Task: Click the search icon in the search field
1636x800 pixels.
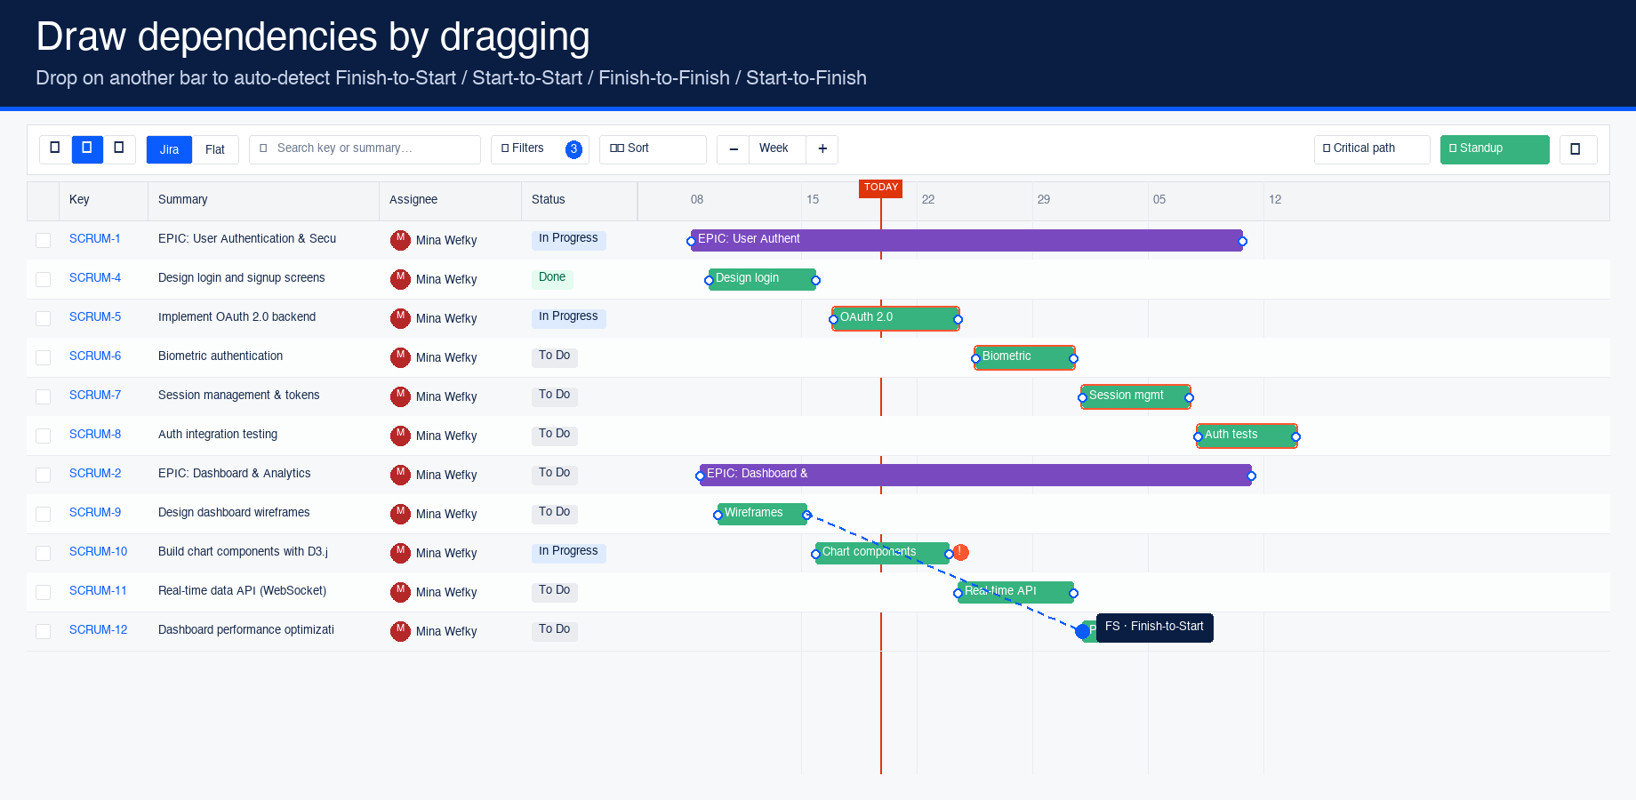Action: pos(263,148)
